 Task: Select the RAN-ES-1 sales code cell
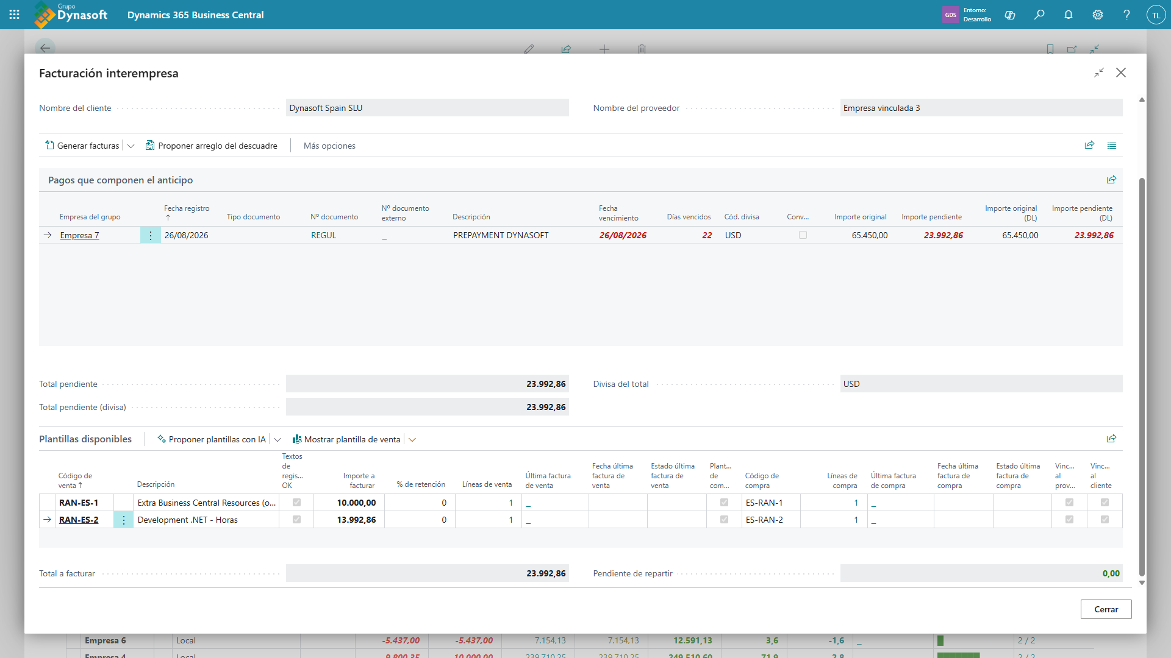[x=84, y=503]
